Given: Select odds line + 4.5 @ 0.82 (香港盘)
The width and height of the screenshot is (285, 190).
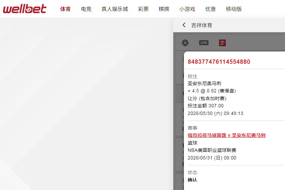Looking at the screenshot, I should tap(212, 91).
